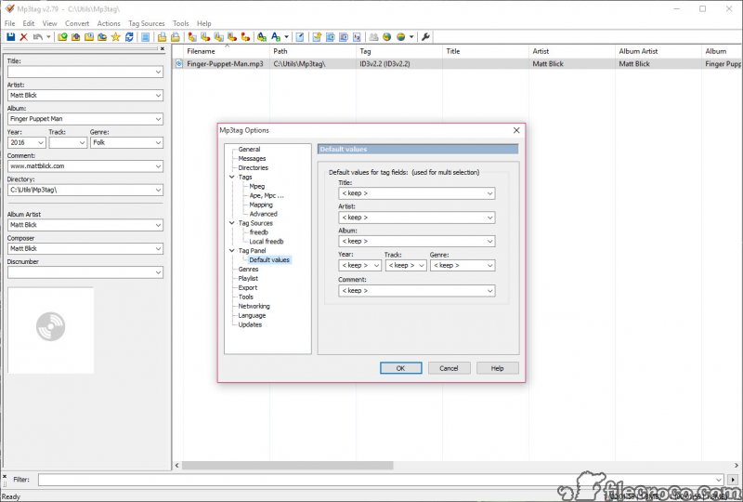Select the Finger-Puppet-Man.mp3 row

(457, 63)
